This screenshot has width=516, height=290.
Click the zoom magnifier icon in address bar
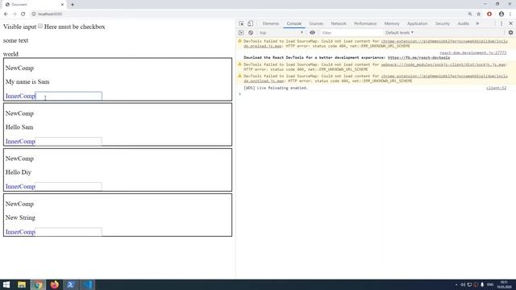tap(470, 14)
